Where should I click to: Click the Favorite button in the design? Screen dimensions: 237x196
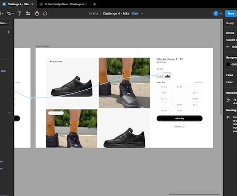(x=179, y=127)
